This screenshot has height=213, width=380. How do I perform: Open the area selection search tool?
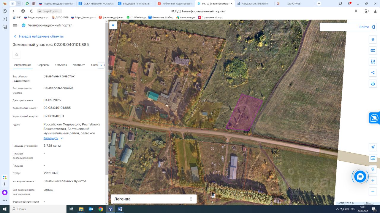click(373, 62)
